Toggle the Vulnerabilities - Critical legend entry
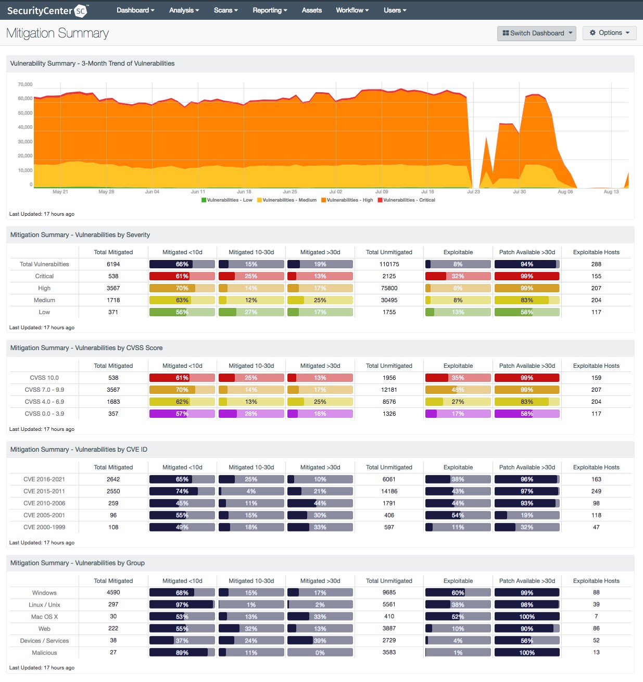Image resolution: width=643 pixels, height=682 pixels. (406, 200)
